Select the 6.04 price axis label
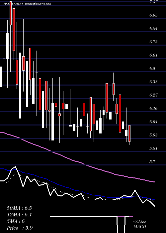 (x=153, y=121)
